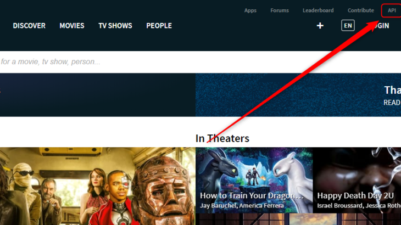The height and width of the screenshot is (225, 401).
Task: Click the Jay Baruchel, America Ferrera cast line
Action: pyautogui.click(x=242, y=206)
